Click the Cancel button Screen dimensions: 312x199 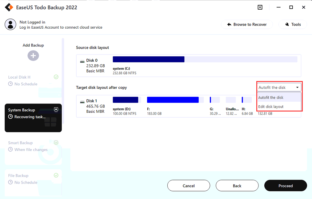tap(189, 186)
